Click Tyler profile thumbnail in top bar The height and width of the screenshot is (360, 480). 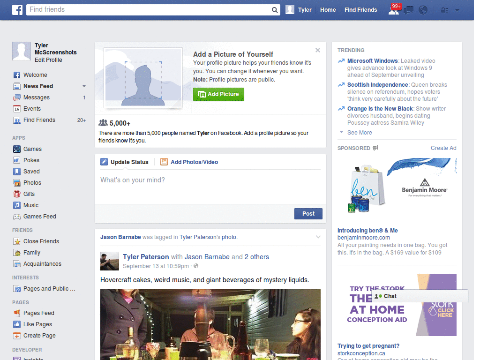pos(290,10)
